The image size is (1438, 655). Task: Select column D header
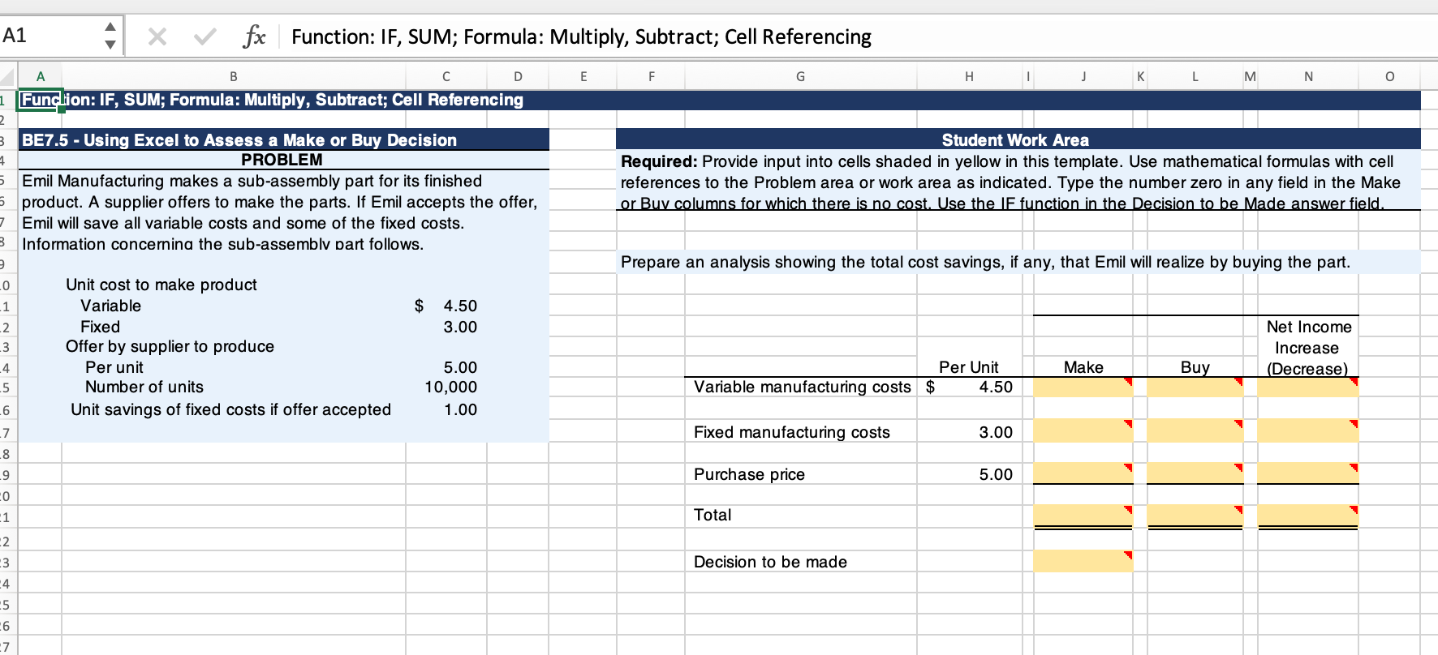click(518, 77)
